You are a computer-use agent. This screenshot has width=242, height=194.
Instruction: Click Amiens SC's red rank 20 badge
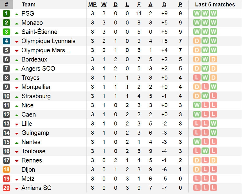[6, 188]
